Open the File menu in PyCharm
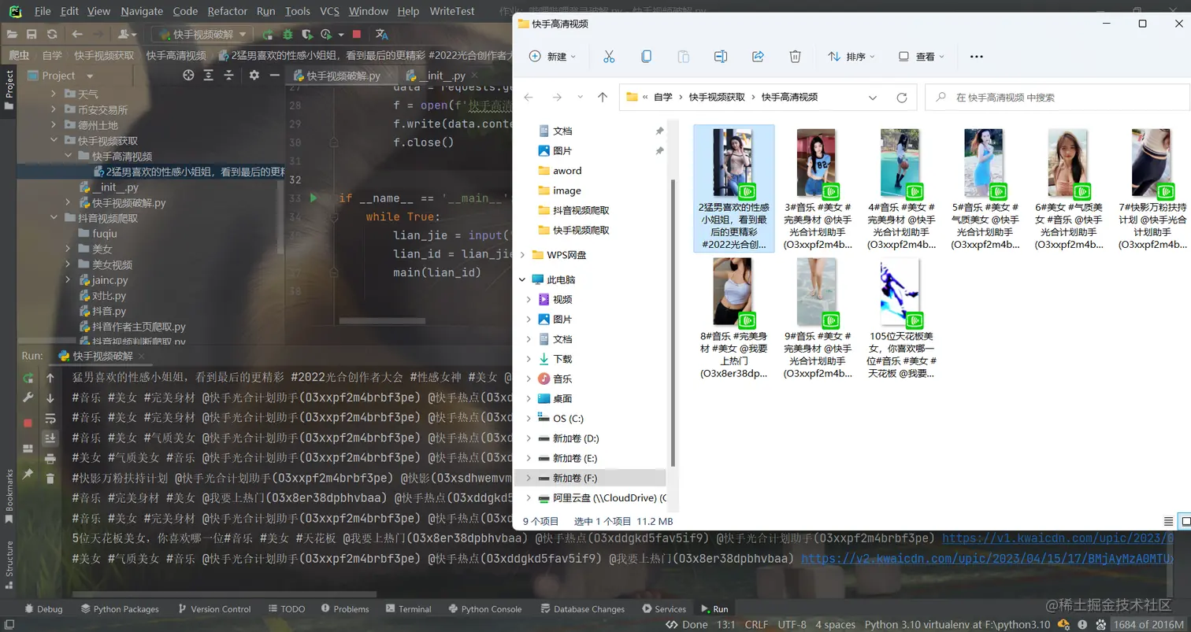The height and width of the screenshot is (632, 1191). tap(43, 11)
